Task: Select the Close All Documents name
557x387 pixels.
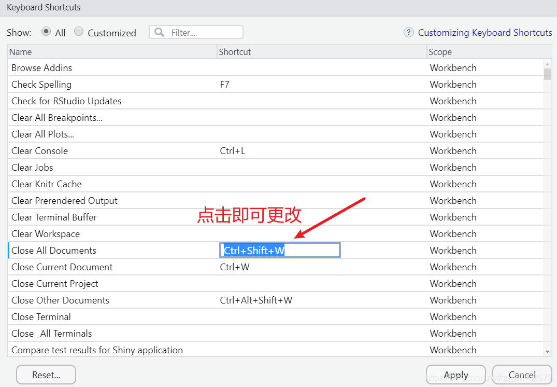Action: point(54,251)
